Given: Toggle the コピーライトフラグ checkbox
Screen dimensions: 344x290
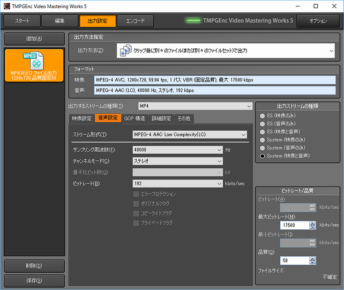Looking at the screenshot, I should point(136,213).
